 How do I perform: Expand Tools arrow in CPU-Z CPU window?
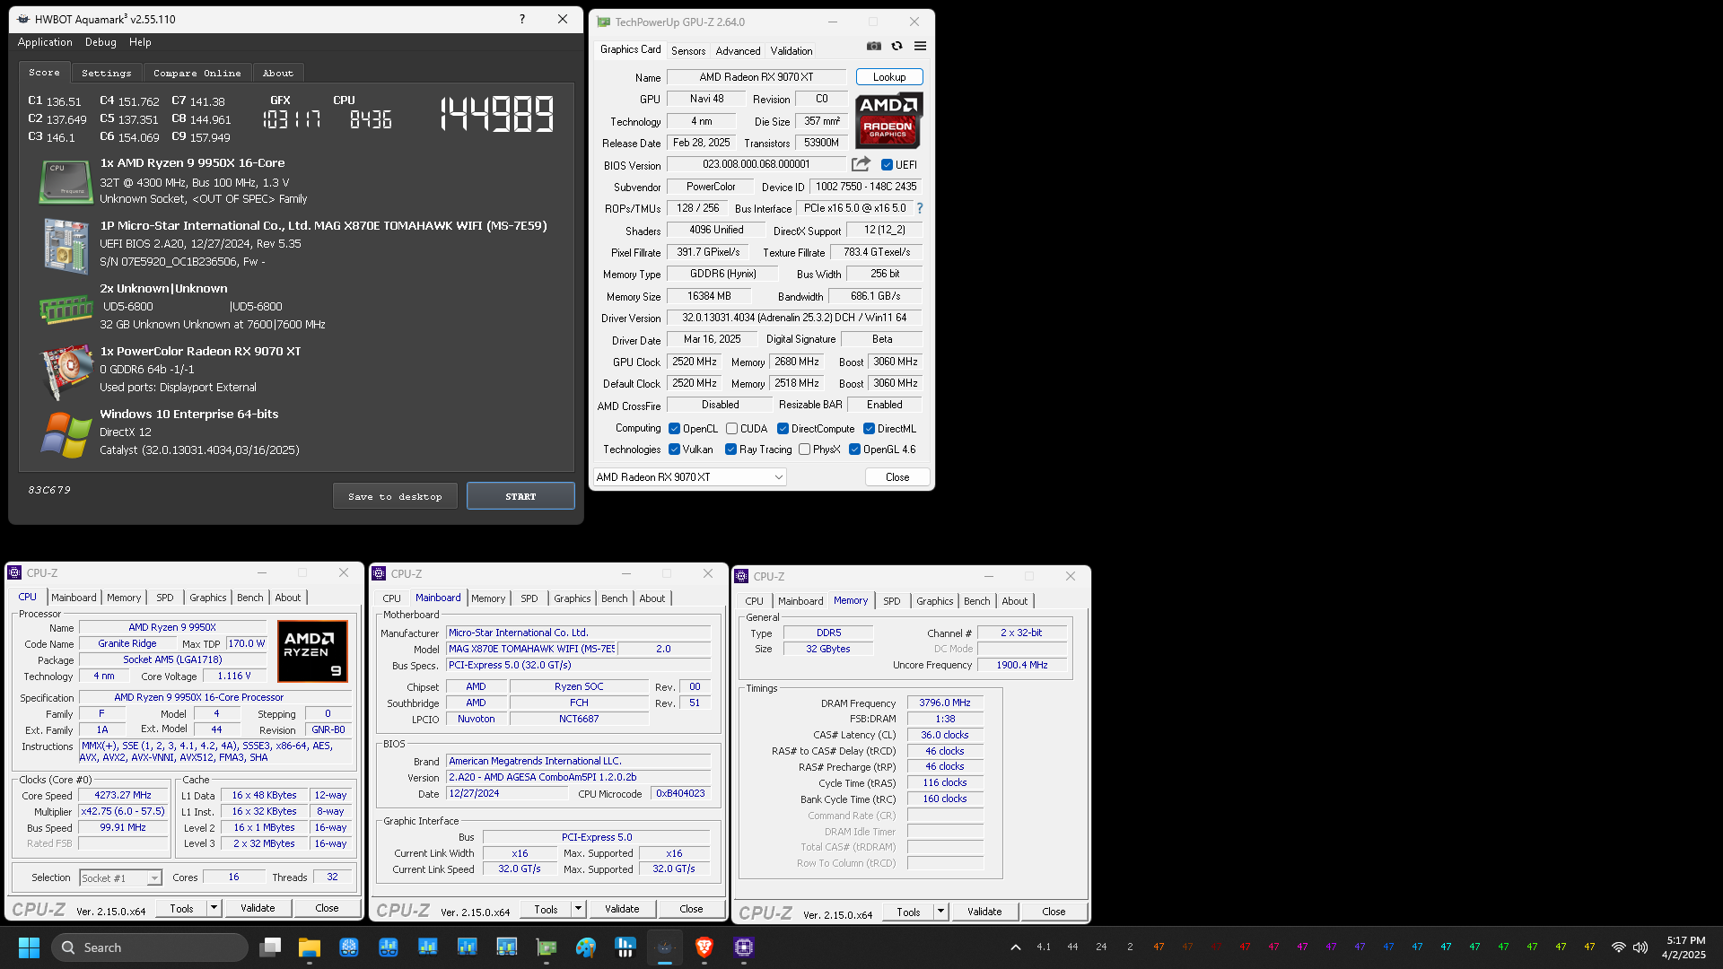click(x=214, y=908)
